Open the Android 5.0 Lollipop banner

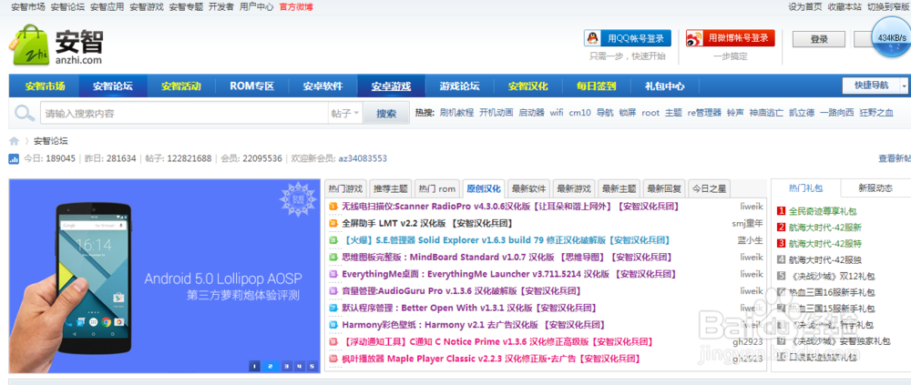click(164, 276)
